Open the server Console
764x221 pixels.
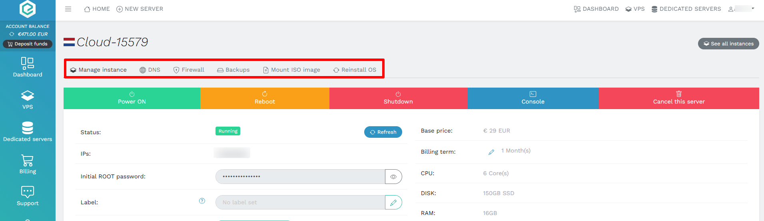click(533, 98)
